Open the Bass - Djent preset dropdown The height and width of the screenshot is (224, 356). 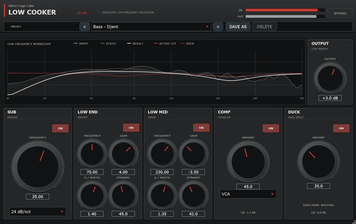coord(151,27)
